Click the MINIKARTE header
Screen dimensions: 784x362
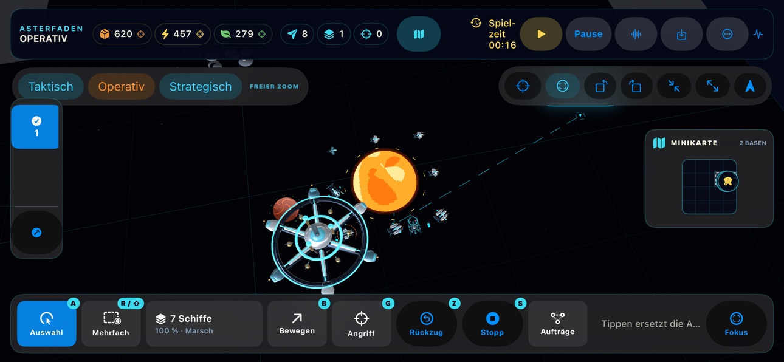pyautogui.click(x=685, y=143)
